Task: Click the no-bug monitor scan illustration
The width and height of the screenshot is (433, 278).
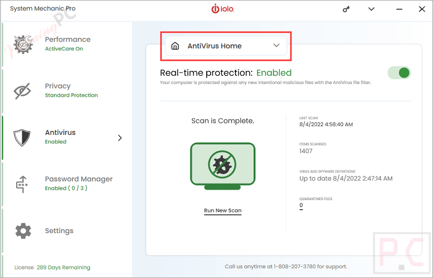Action: point(222,166)
